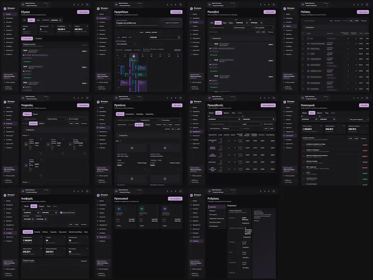Tick first product card checkbox in Προϊόντα
Screen dimensions: 373x280
point(145,145)
